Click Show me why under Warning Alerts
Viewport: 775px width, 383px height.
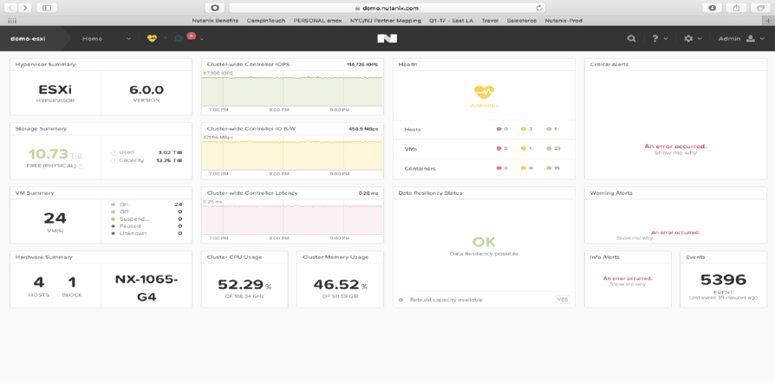tap(635, 238)
